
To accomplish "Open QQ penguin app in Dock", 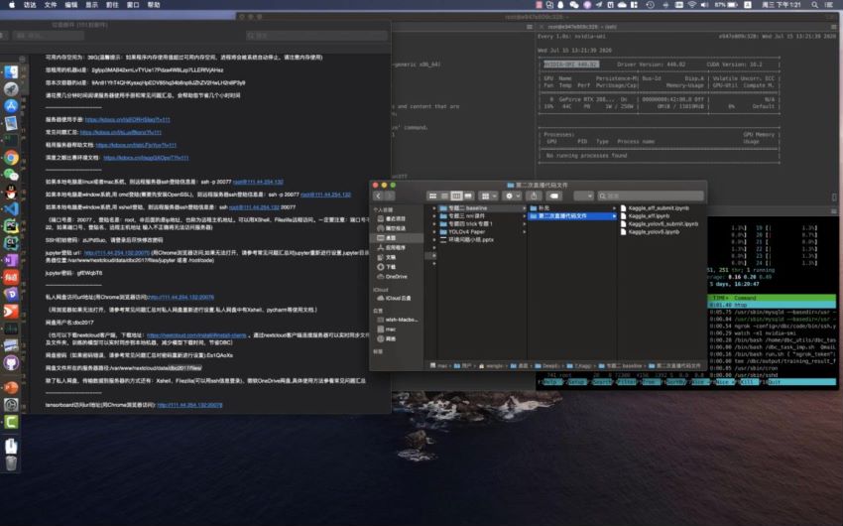I will click(x=11, y=192).
